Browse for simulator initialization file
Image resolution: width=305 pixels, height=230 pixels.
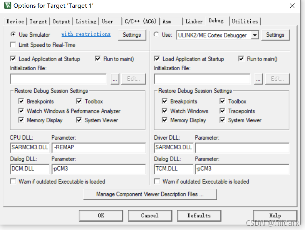(115, 79)
